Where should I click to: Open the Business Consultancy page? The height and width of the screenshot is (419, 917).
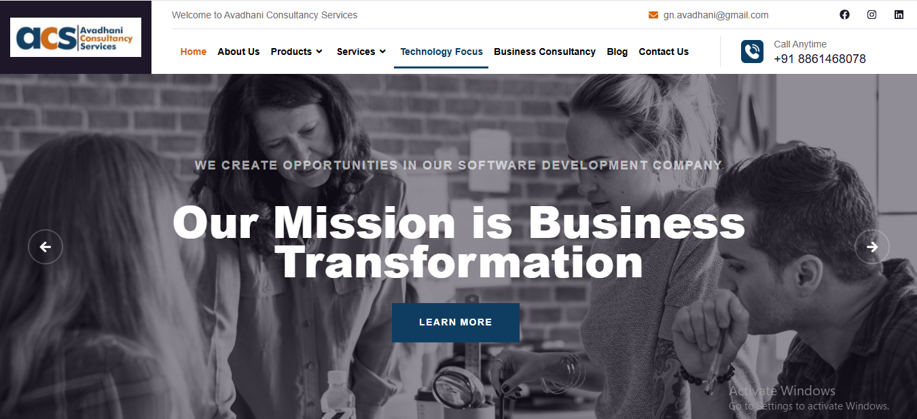click(545, 52)
